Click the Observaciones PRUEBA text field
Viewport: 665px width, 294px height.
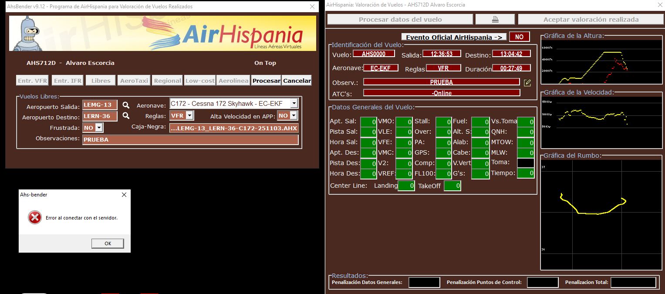[190, 140]
